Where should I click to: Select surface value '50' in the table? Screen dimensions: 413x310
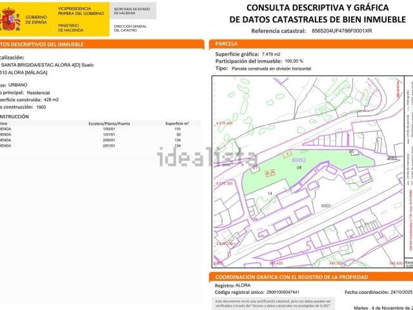pyautogui.click(x=178, y=134)
